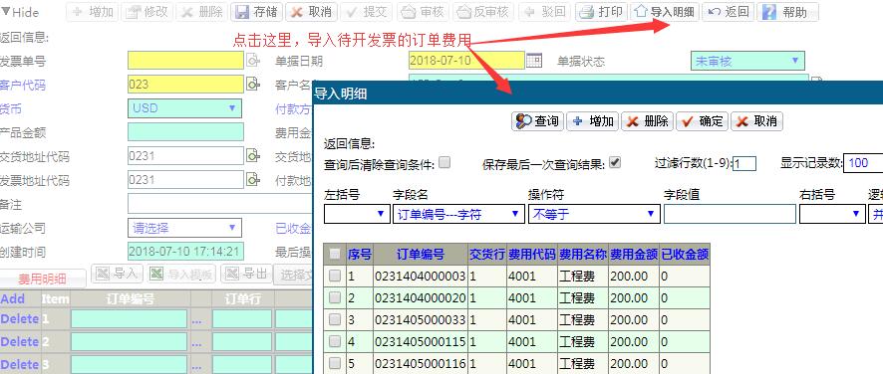Check the row for order 0231405000116

click(335, 363)
